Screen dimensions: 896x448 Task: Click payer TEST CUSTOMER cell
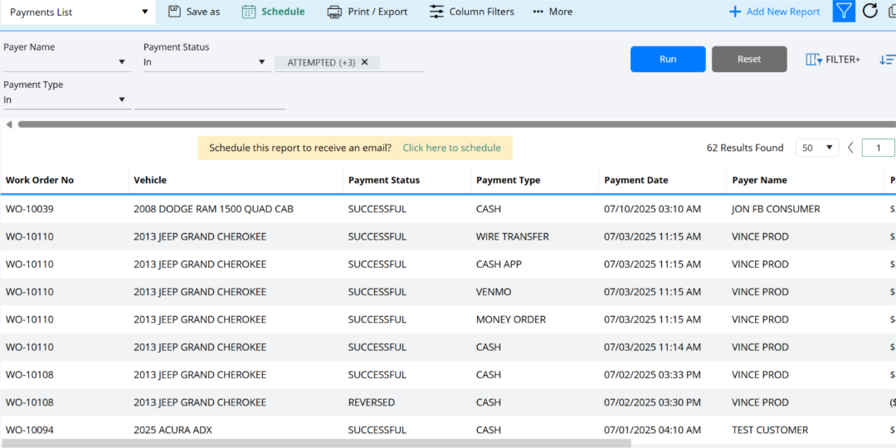(770, 430)
